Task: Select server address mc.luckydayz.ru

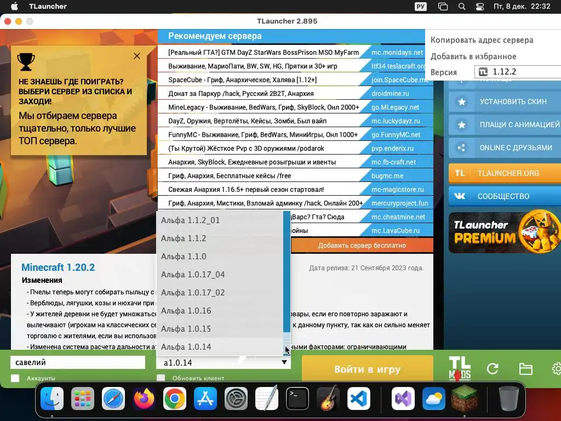Action: click(396, 121)
